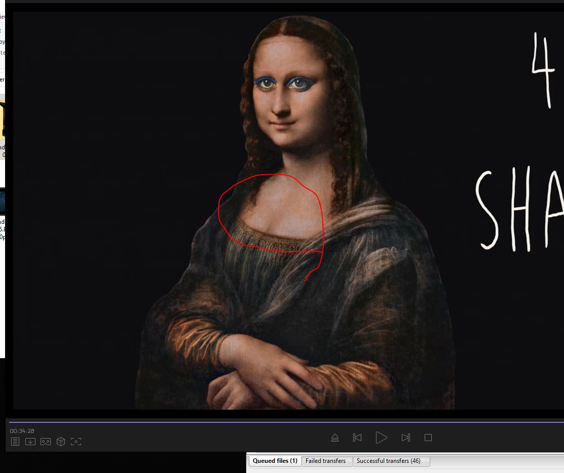Screen dimensions: 564x473
Task: Toggle the VR headset mode icon
Action: pos(46,442)
